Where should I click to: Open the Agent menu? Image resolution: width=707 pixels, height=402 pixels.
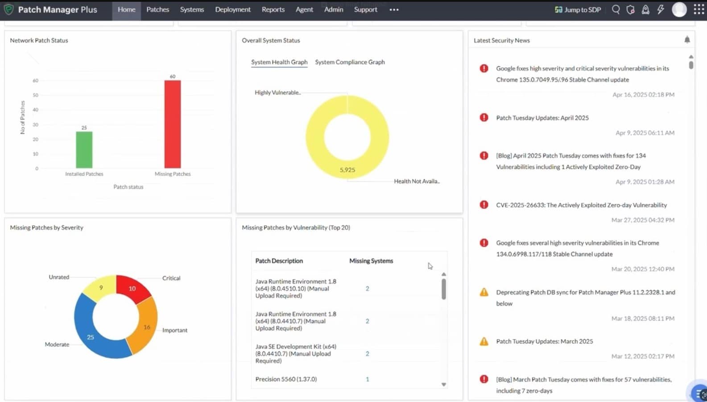[304, 9]
